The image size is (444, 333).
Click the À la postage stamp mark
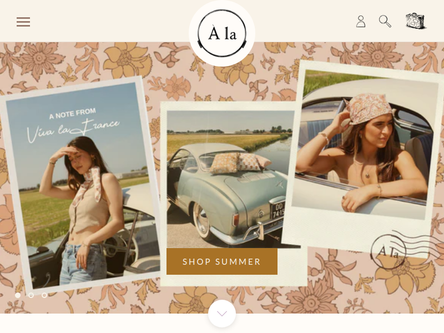click(x=388, y=251)
